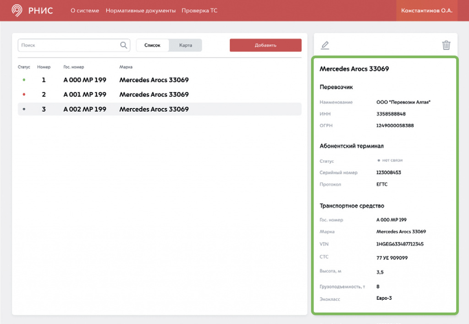Click VIN value 1HGEG633487712345
469x324 pixels.
click(400, 244)
